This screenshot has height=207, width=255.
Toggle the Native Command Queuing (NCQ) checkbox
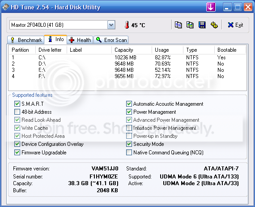pyautogui.click(x=129, y=152)
